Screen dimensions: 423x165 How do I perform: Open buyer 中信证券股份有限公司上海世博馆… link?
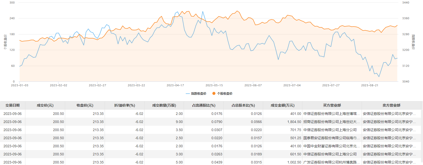click(331, 114)
